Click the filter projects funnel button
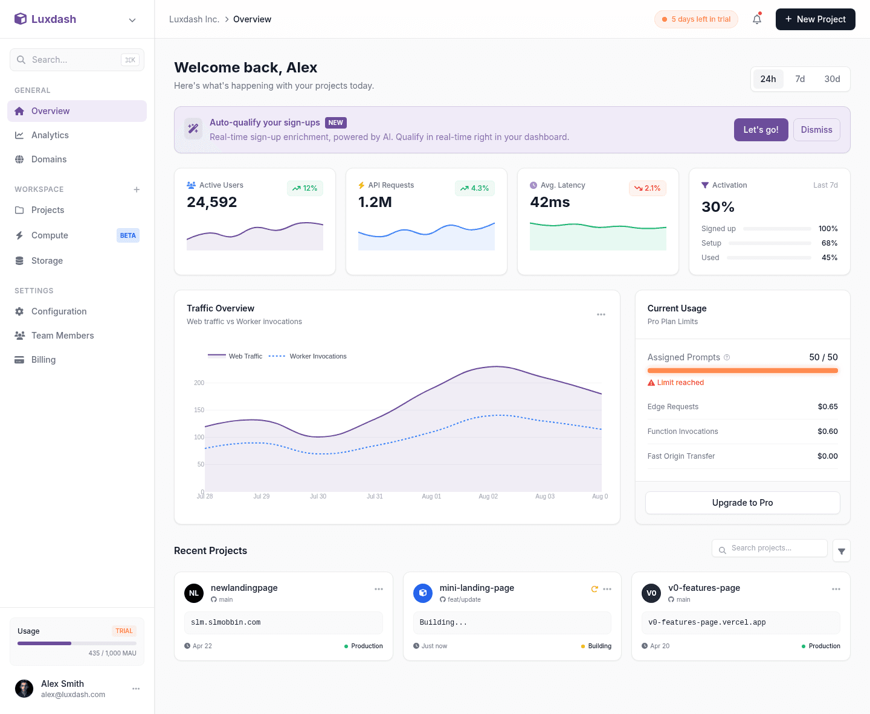Screen dimensions: 870x714 pos(842,550)
